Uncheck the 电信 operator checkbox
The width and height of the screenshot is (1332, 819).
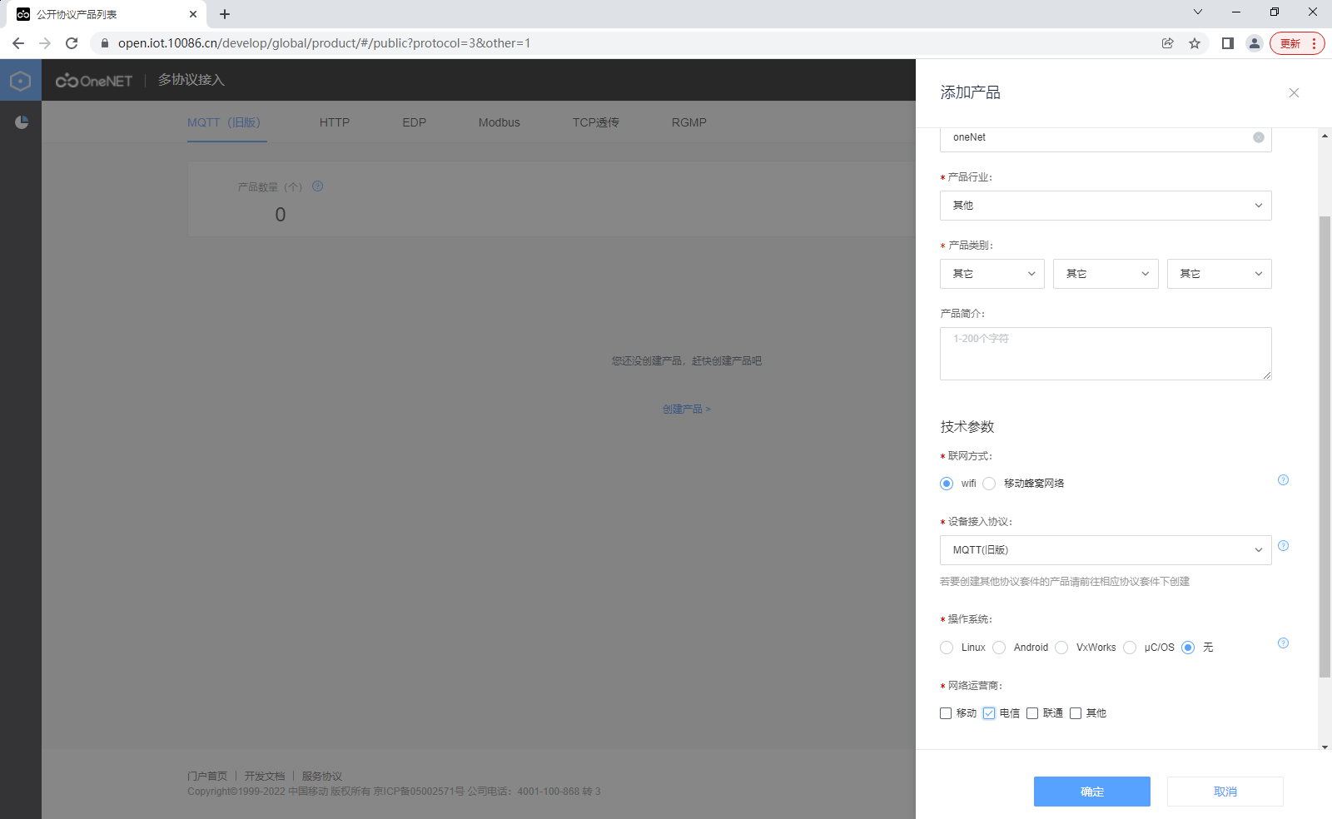989,713
